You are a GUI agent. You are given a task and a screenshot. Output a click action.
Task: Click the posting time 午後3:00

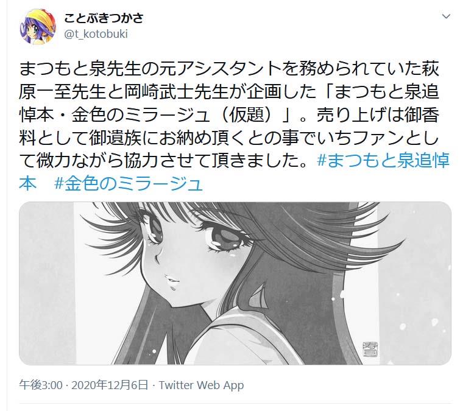41,385
